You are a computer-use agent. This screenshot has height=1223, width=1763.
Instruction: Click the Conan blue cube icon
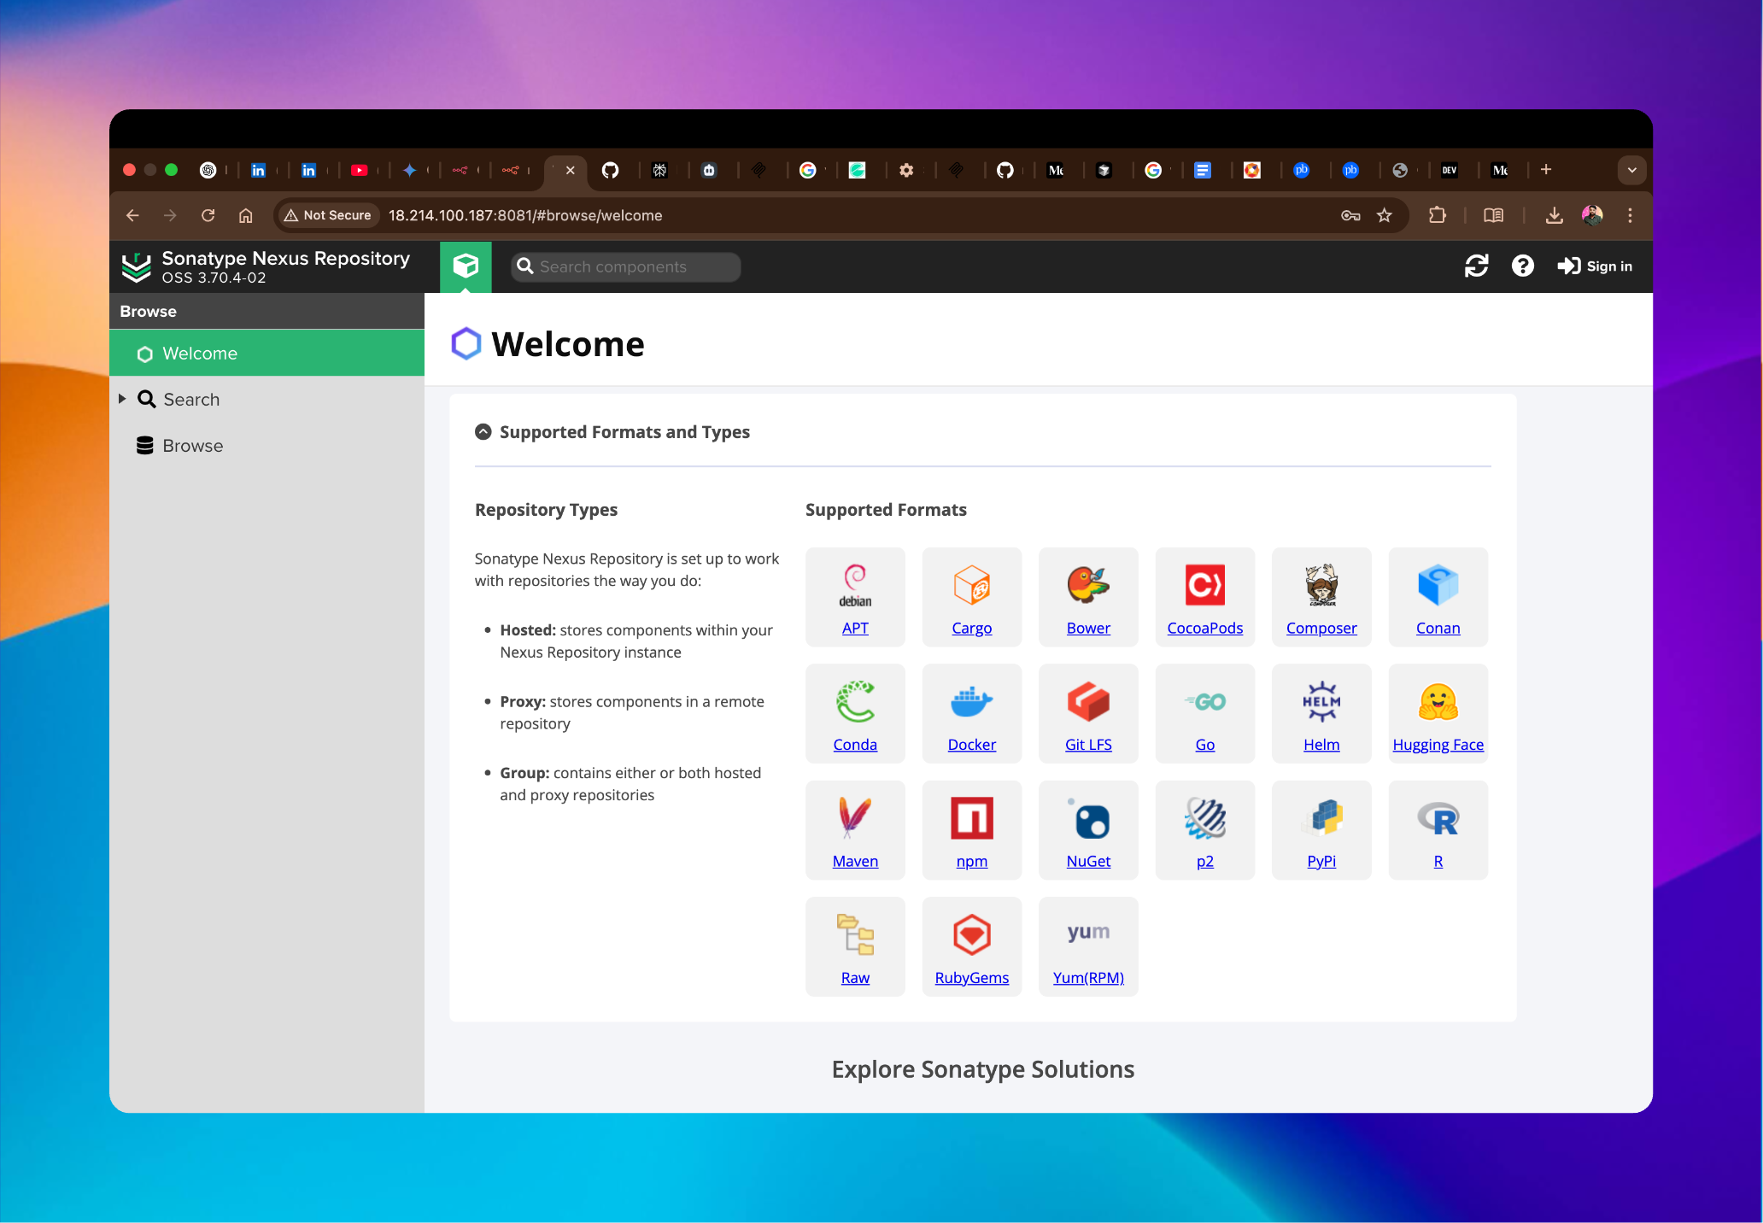[1438, 584]
